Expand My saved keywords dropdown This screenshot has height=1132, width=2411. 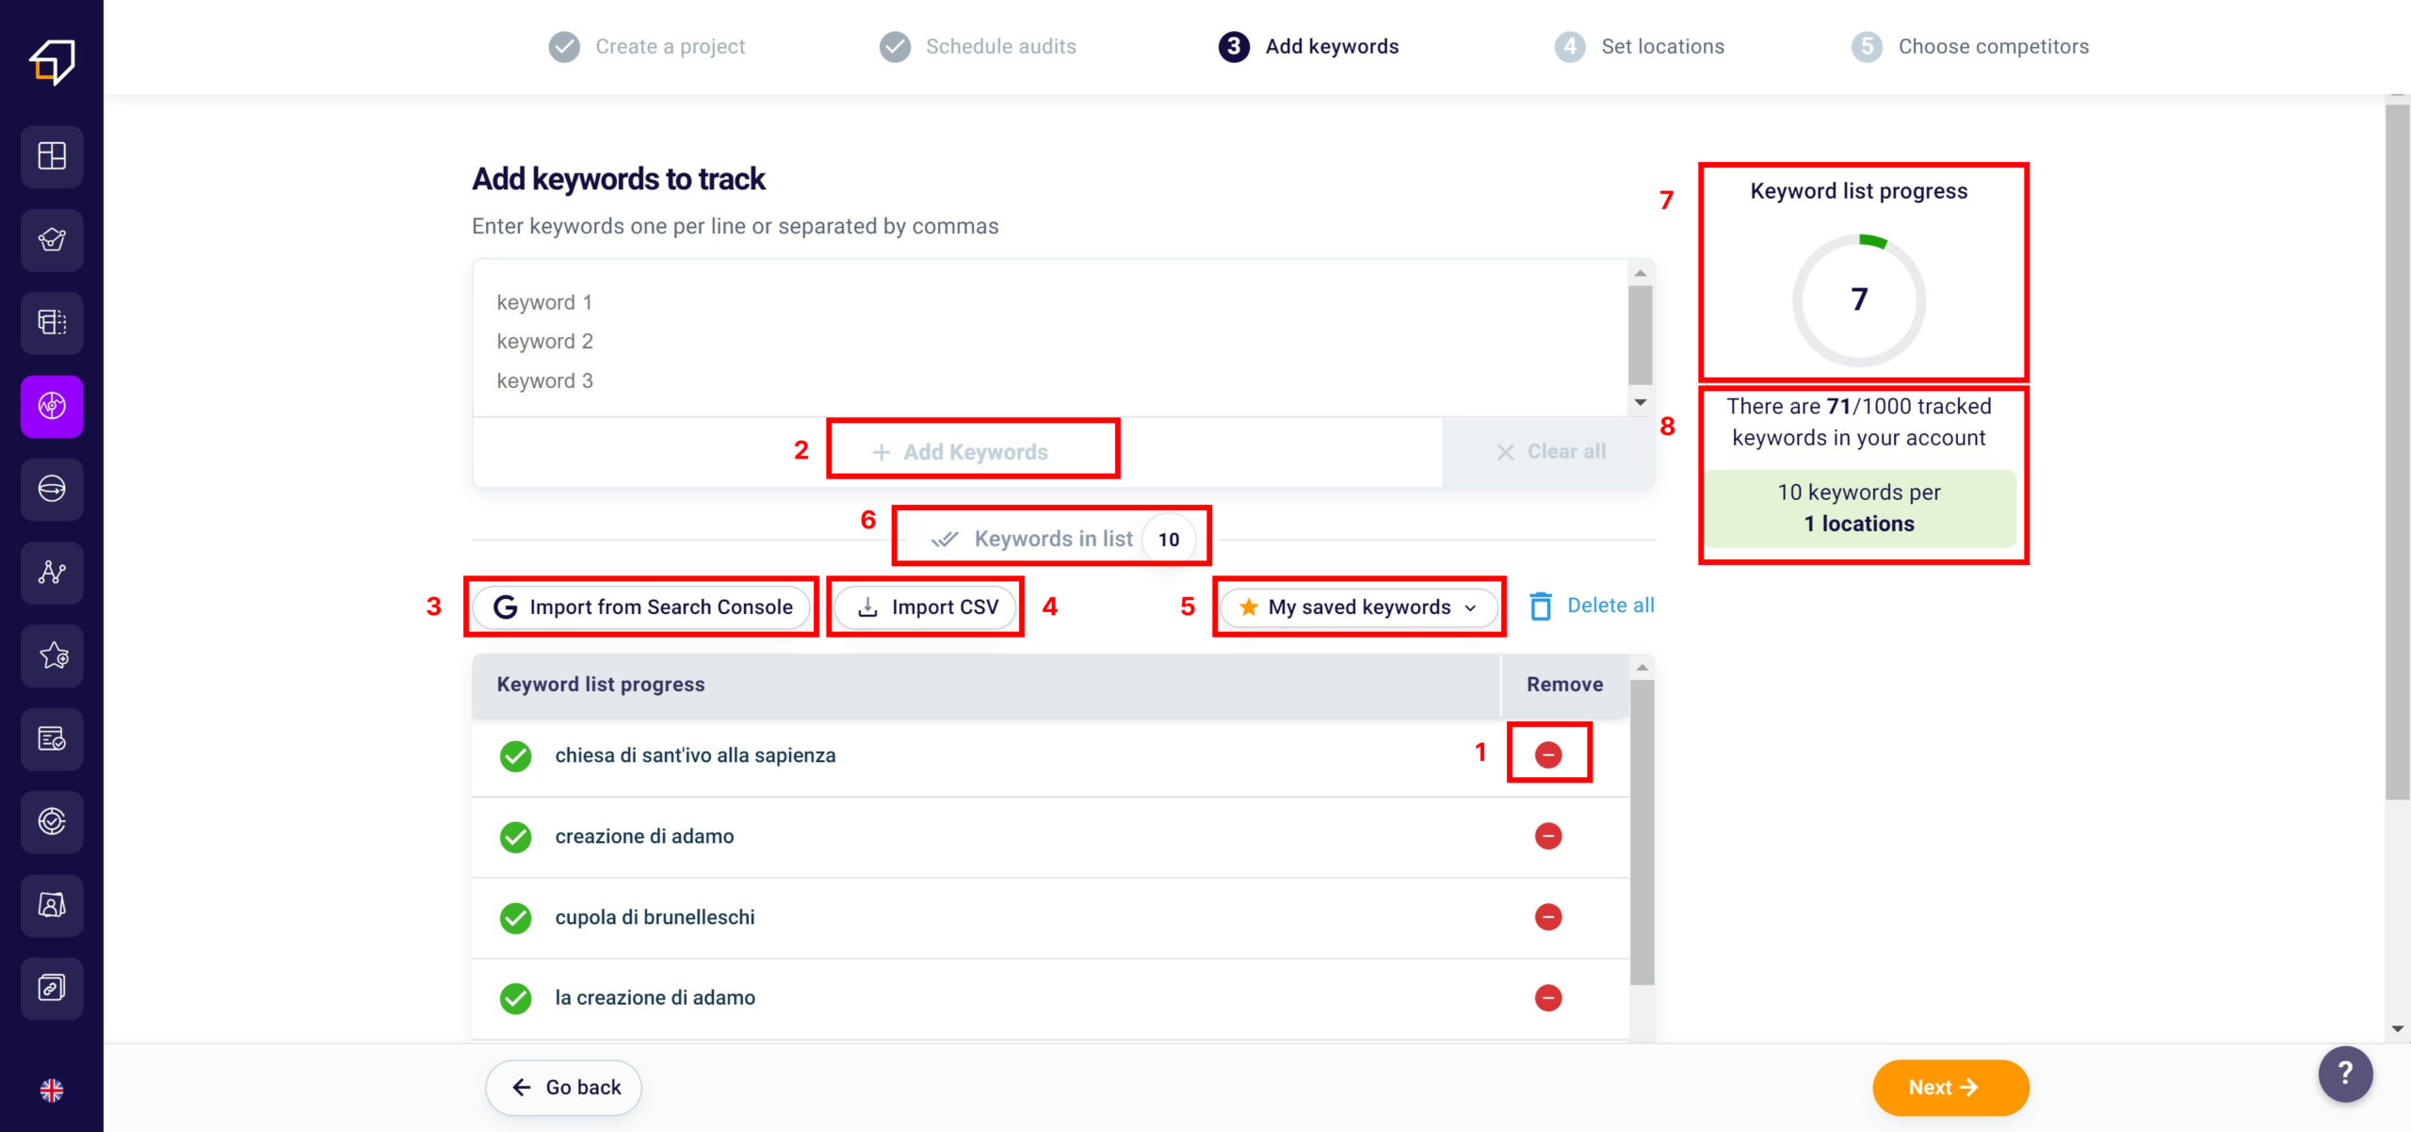(x=1359, y=607)
